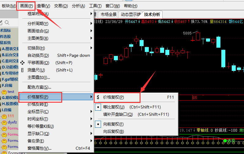244x154 pixels.
Task: Open the 窗口(W) menu
Action: pyautogui.click(x=112, y=6)
